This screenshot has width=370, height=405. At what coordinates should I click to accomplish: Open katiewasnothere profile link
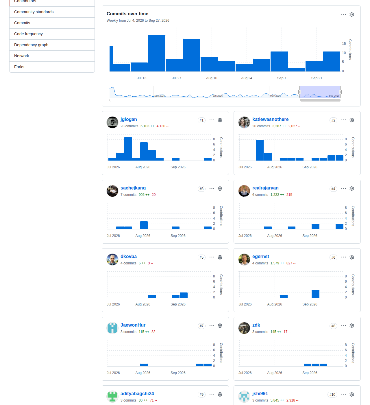[270, 119]
